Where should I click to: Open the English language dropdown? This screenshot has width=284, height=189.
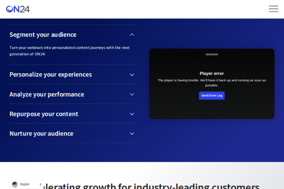coord(25,184)
